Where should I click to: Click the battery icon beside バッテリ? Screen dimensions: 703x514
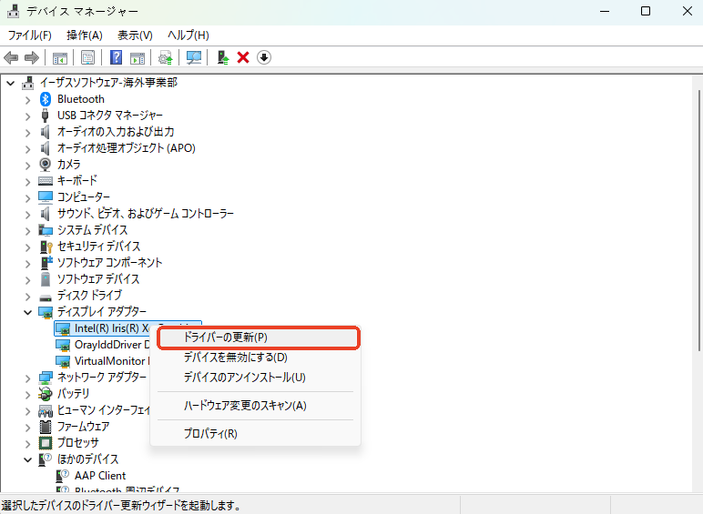(x=46, y=393)
